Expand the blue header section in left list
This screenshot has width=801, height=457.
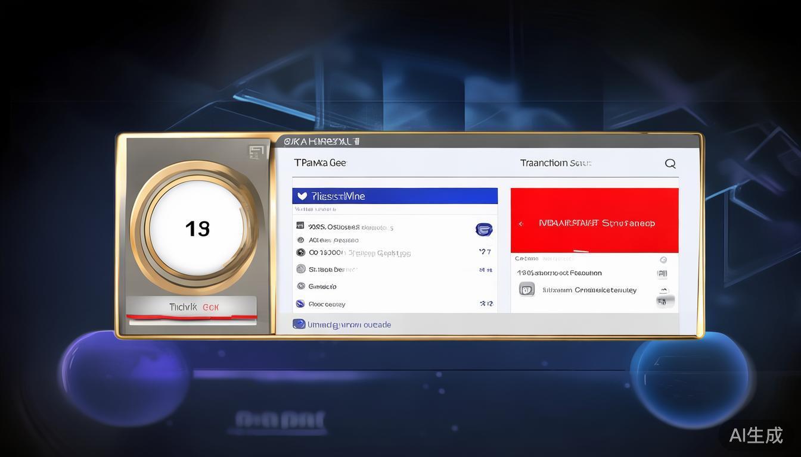[395, 196]
